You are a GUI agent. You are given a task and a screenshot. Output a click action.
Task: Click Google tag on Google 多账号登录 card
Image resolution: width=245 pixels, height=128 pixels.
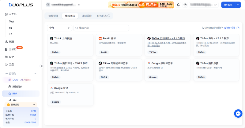[153, 77]
